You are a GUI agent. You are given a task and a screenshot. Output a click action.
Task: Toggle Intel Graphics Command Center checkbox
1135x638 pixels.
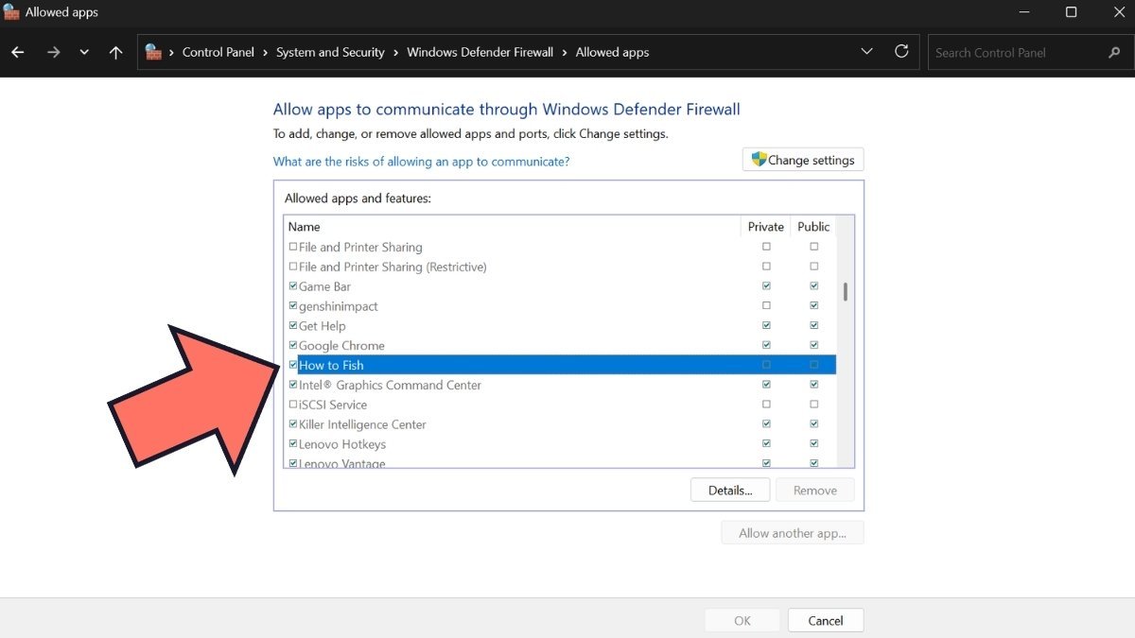pos(293,385)
